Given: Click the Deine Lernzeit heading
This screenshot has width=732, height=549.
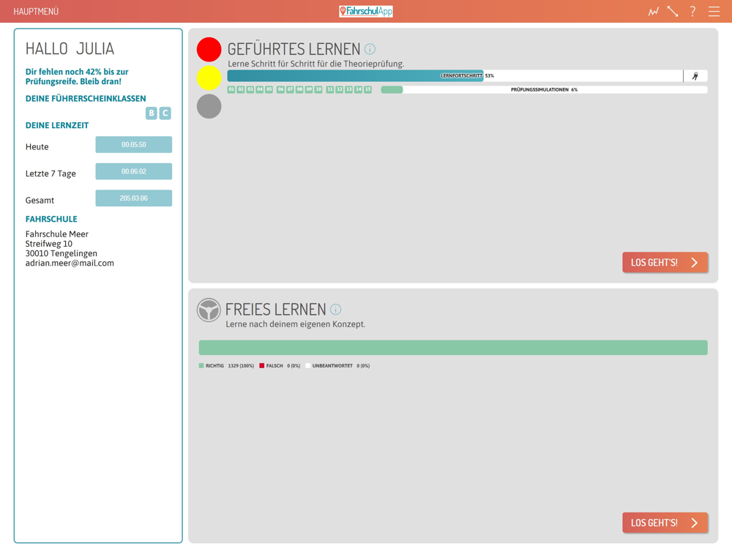Looking at the screenshot, I should [x=57, y=125].
